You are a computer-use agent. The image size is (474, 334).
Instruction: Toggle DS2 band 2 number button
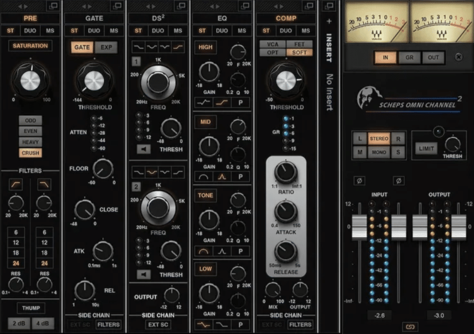[136, 187]
